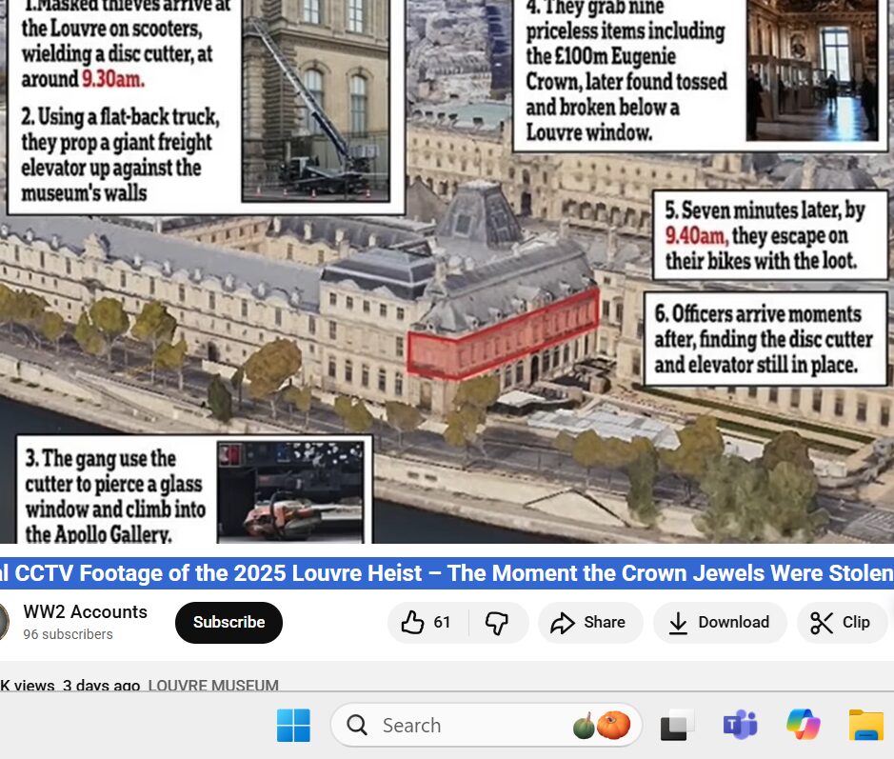Share the video using Share button
The height and width of the screenshot is (759, 894).
tap(589, 623)
